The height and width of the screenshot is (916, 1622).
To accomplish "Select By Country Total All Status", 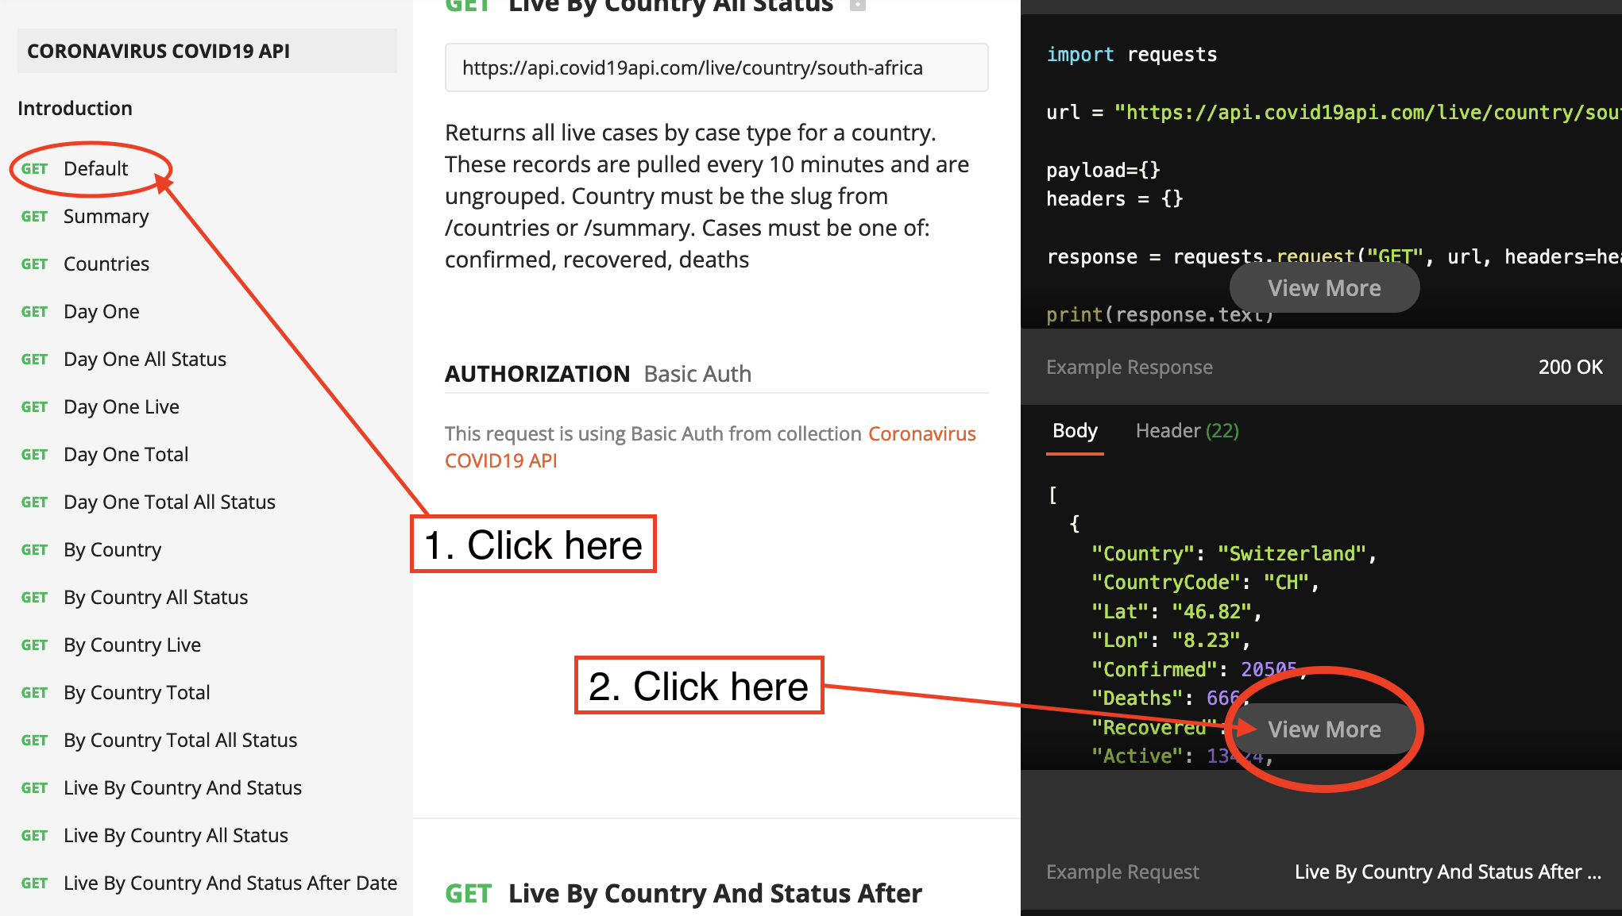I will point(180,740).
